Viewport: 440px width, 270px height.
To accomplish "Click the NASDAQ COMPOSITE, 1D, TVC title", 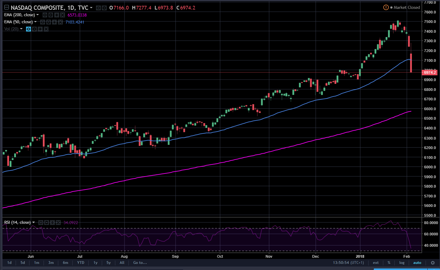I will coord(49,8).
